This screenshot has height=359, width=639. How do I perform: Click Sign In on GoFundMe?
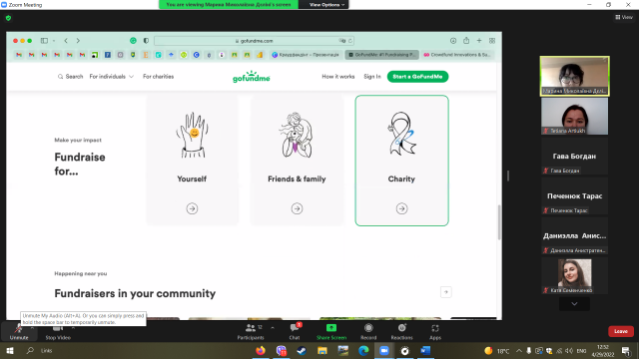coord(372,77)
